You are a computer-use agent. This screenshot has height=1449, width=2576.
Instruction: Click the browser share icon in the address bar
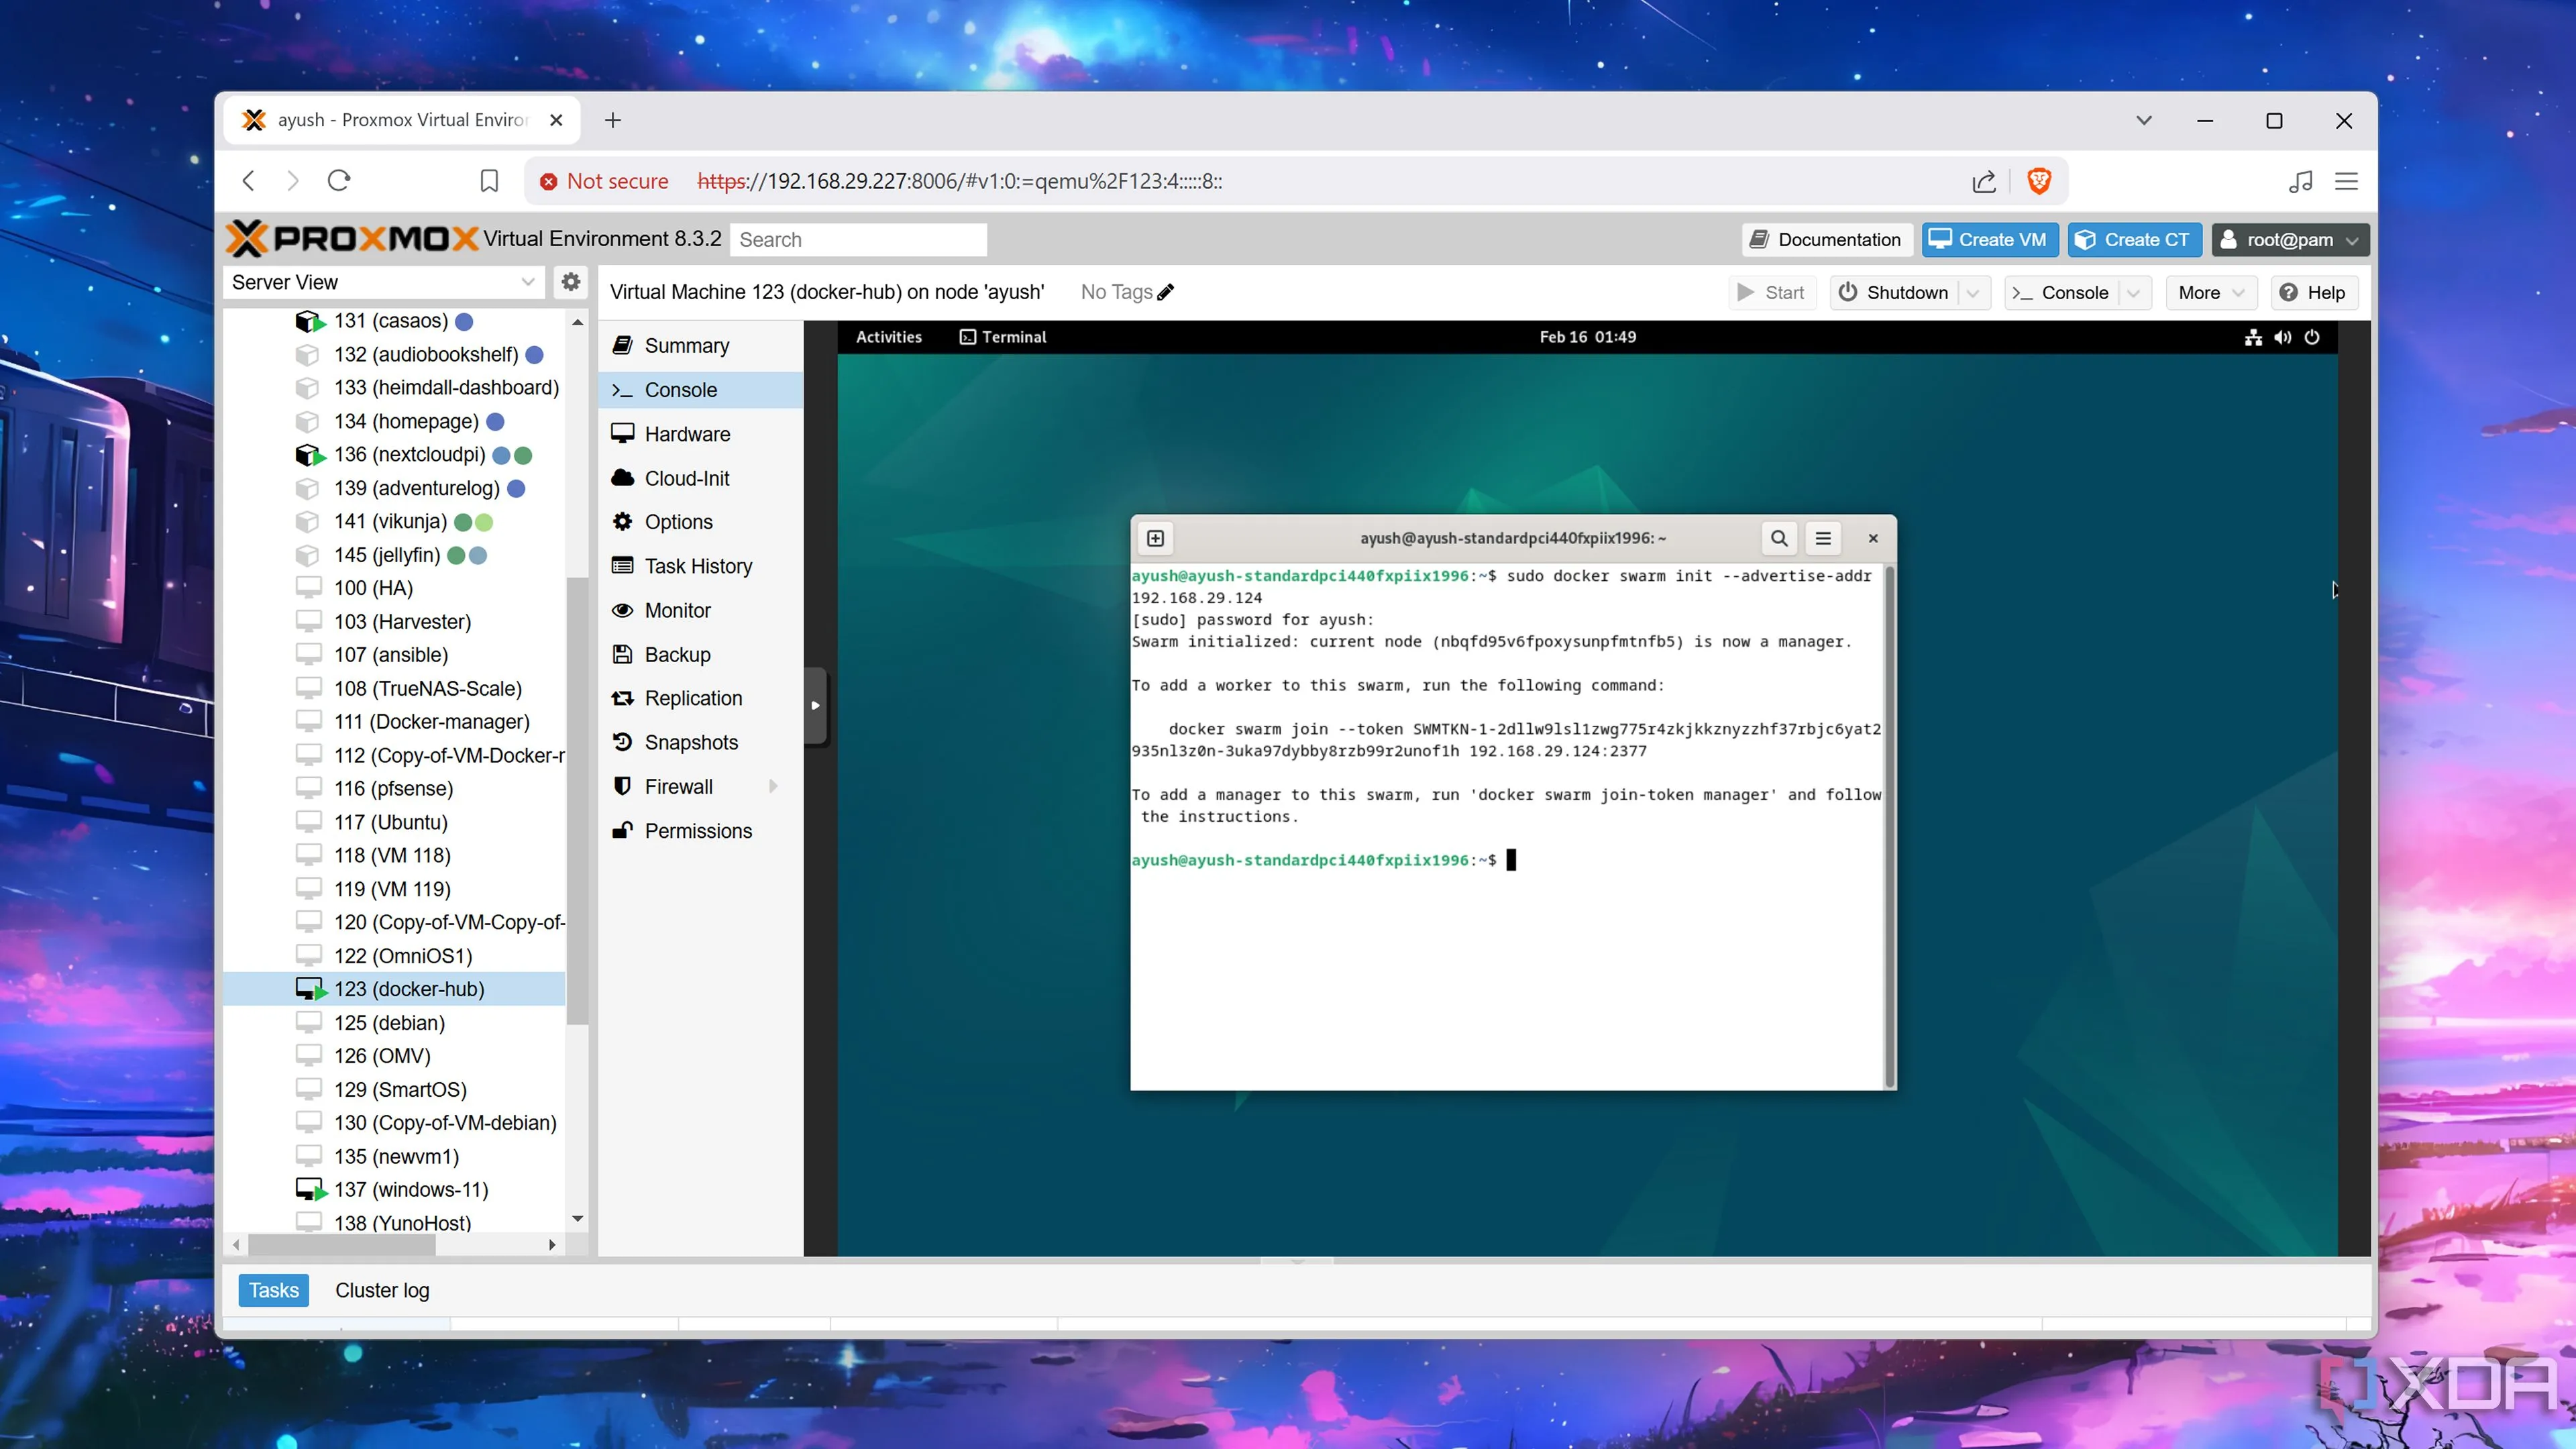1984,181
